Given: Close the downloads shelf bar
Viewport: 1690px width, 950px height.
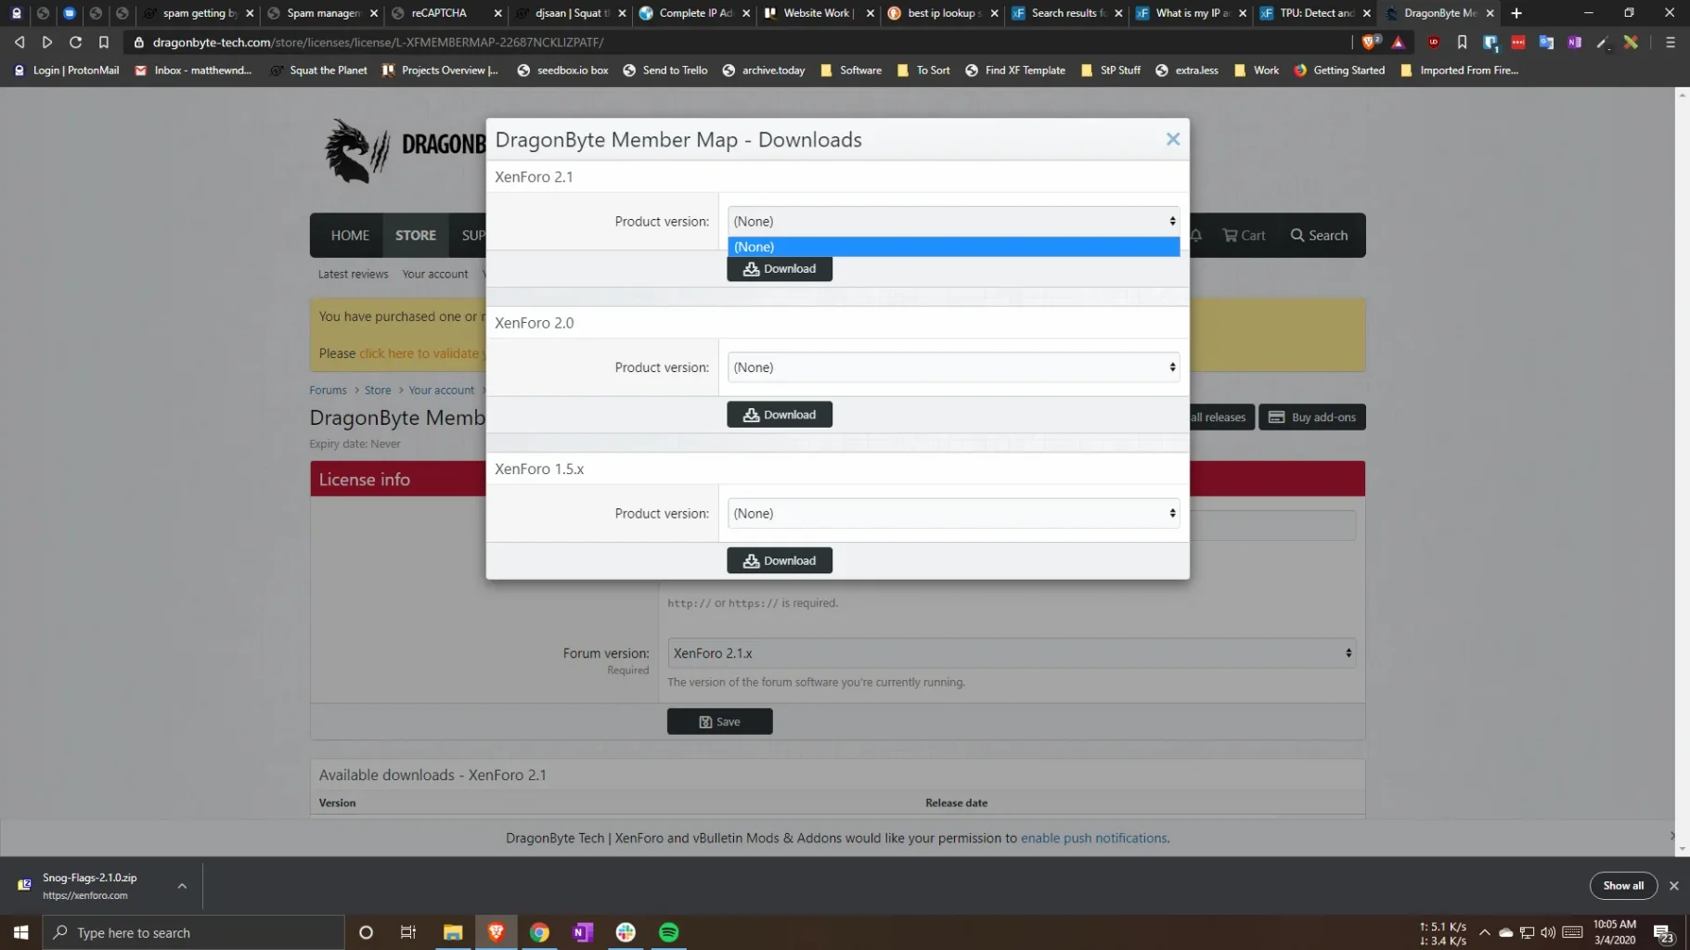Looking at the screenshot, I should tap(1674, 886).
